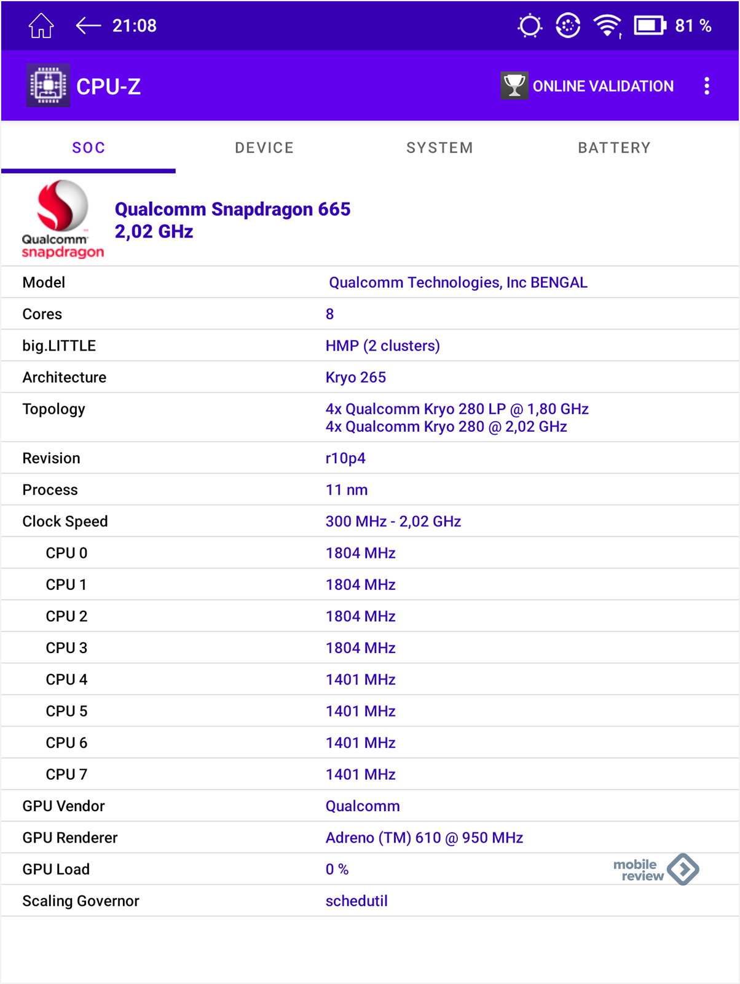The height and width of the screenshot is (984, 740).
Task: Switch to the DEVICE tab
Action: tap(264, 148)
